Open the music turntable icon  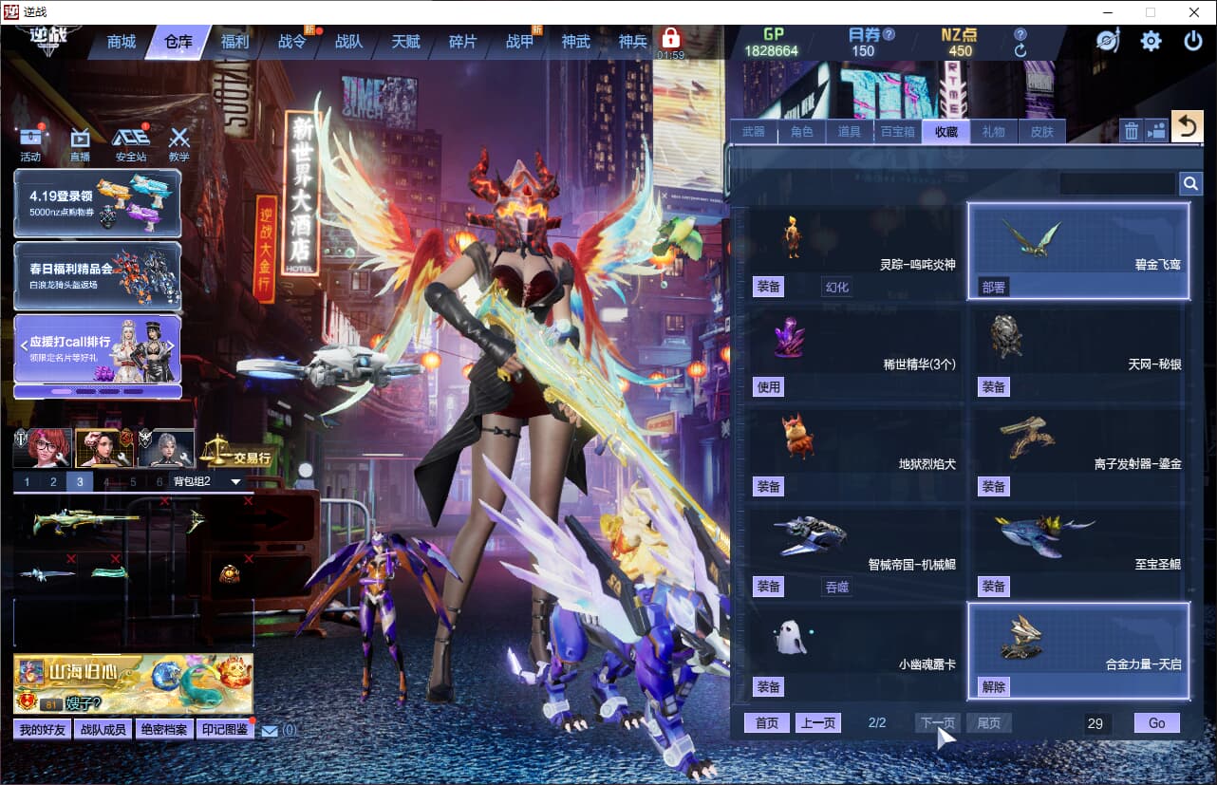1107,41
